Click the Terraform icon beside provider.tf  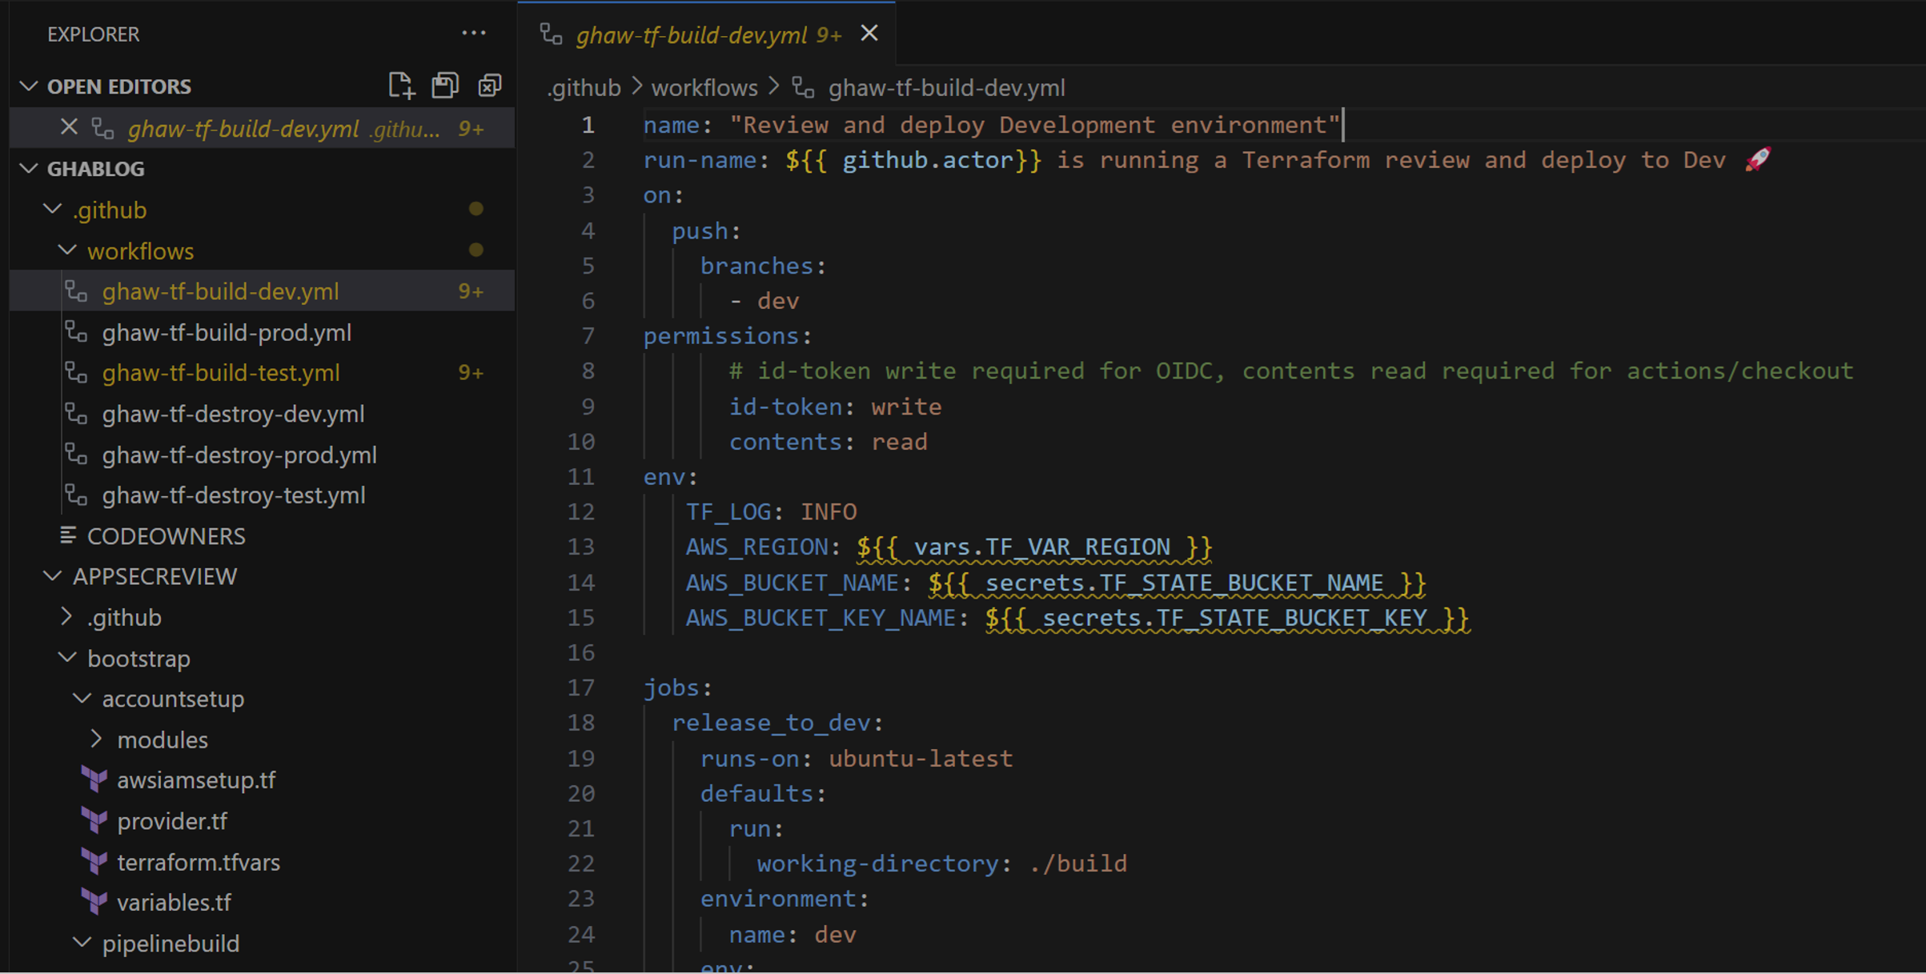94,820
